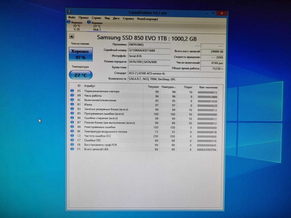
Task: Open the Файл menu
Action: pyautogui.click(x=72, y=17)
